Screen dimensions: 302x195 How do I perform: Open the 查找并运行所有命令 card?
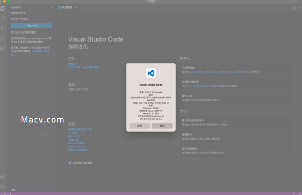(236, 122)
